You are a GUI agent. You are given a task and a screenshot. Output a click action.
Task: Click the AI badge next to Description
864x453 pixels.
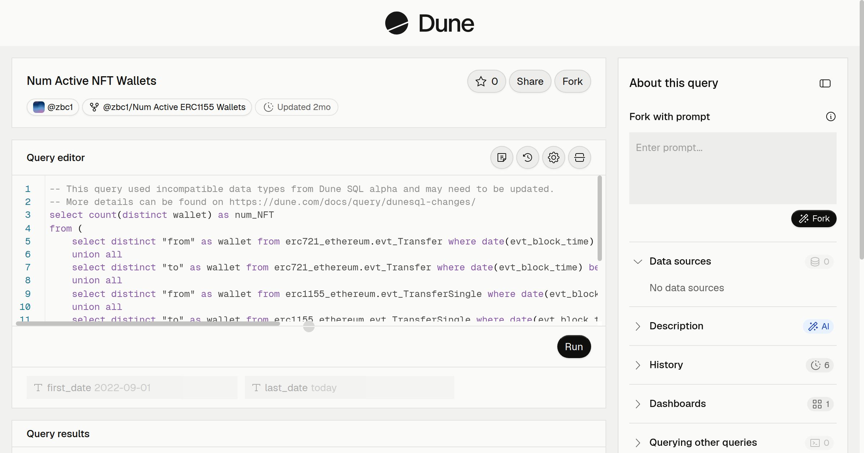click(818, 326)
